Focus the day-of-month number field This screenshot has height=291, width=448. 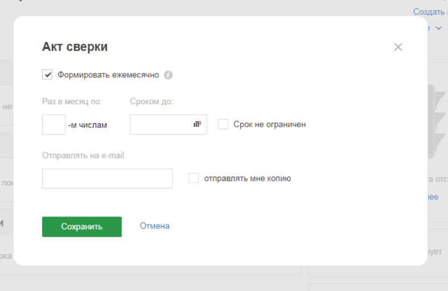[x=54, y=124]
